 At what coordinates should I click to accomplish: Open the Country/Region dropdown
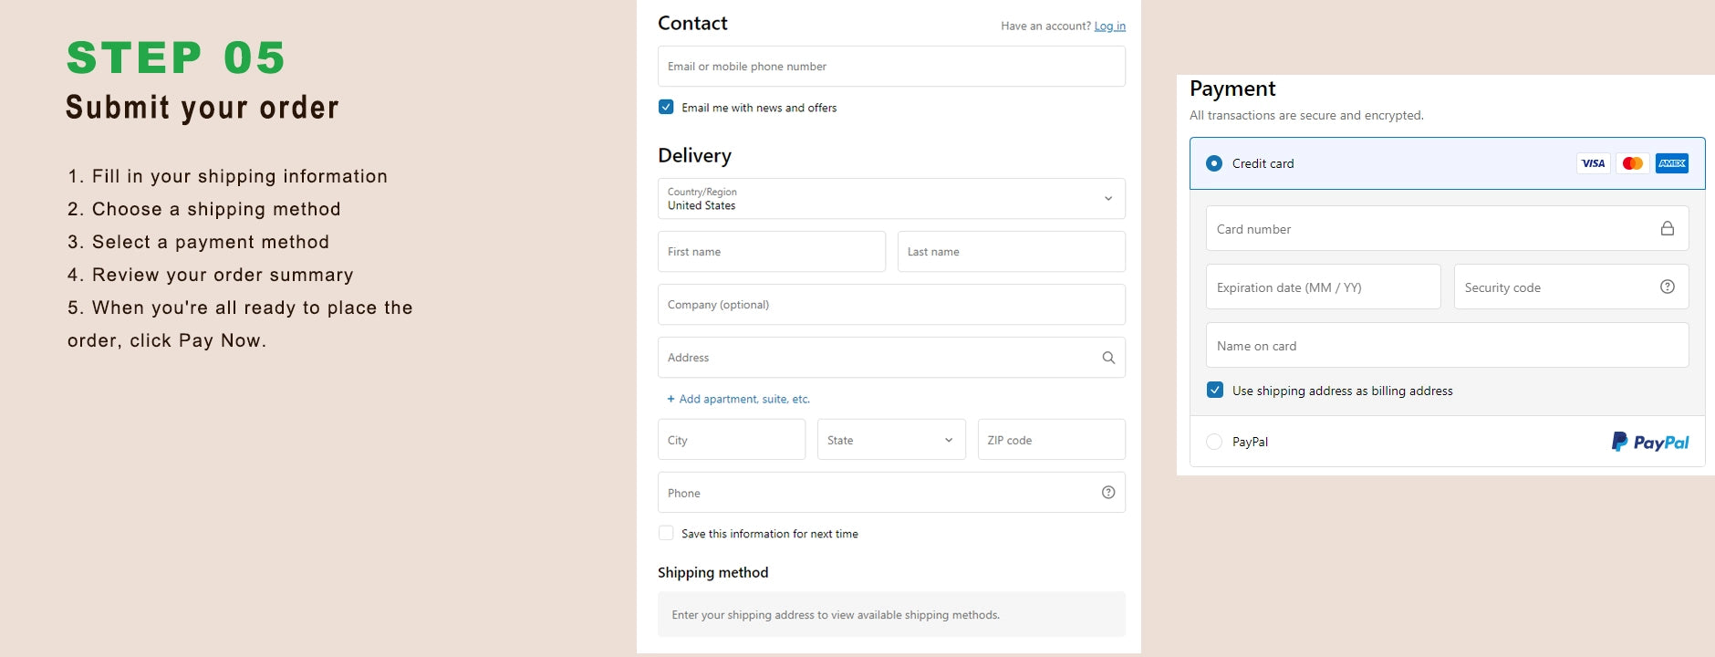click(890, 199)
